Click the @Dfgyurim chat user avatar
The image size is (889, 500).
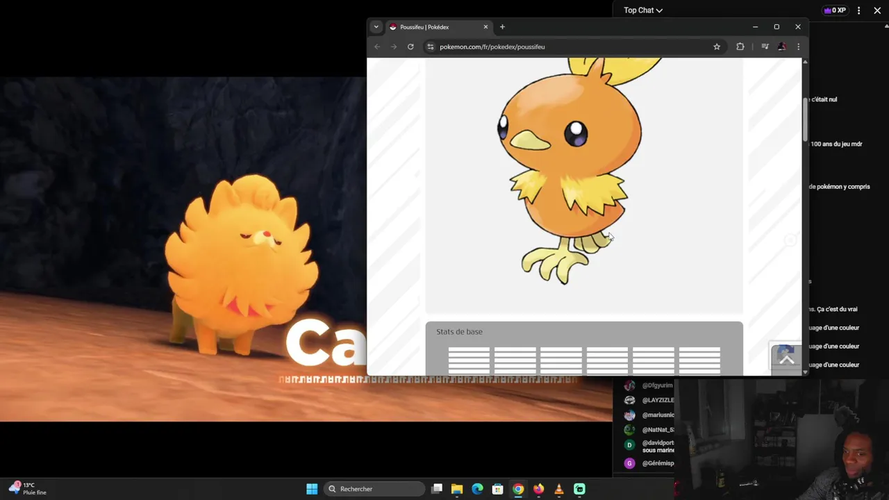(x=629, y=385)
